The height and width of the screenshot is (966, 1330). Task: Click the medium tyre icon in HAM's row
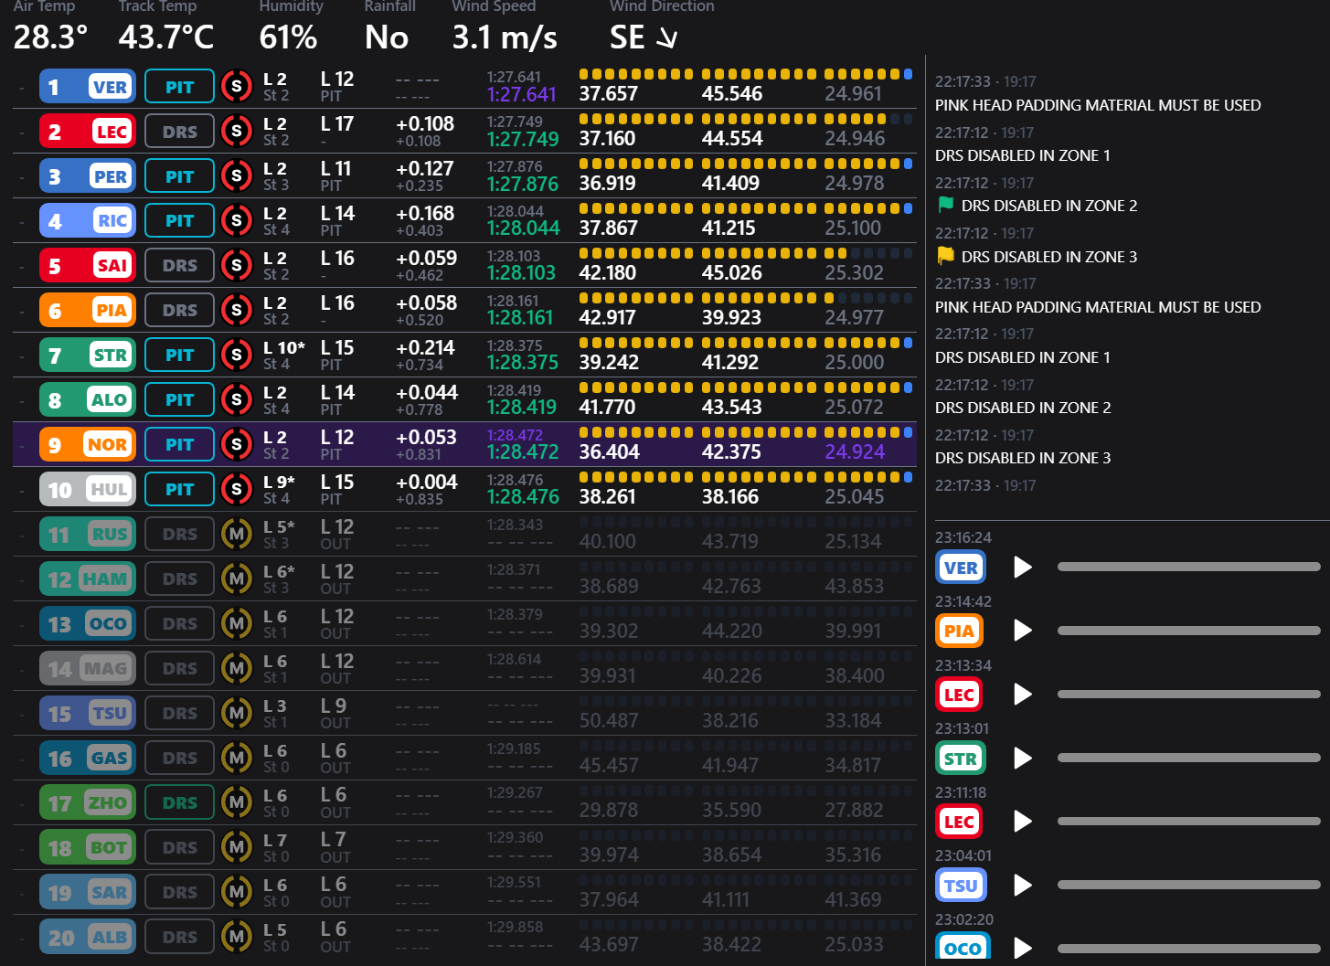click(237, 579)
